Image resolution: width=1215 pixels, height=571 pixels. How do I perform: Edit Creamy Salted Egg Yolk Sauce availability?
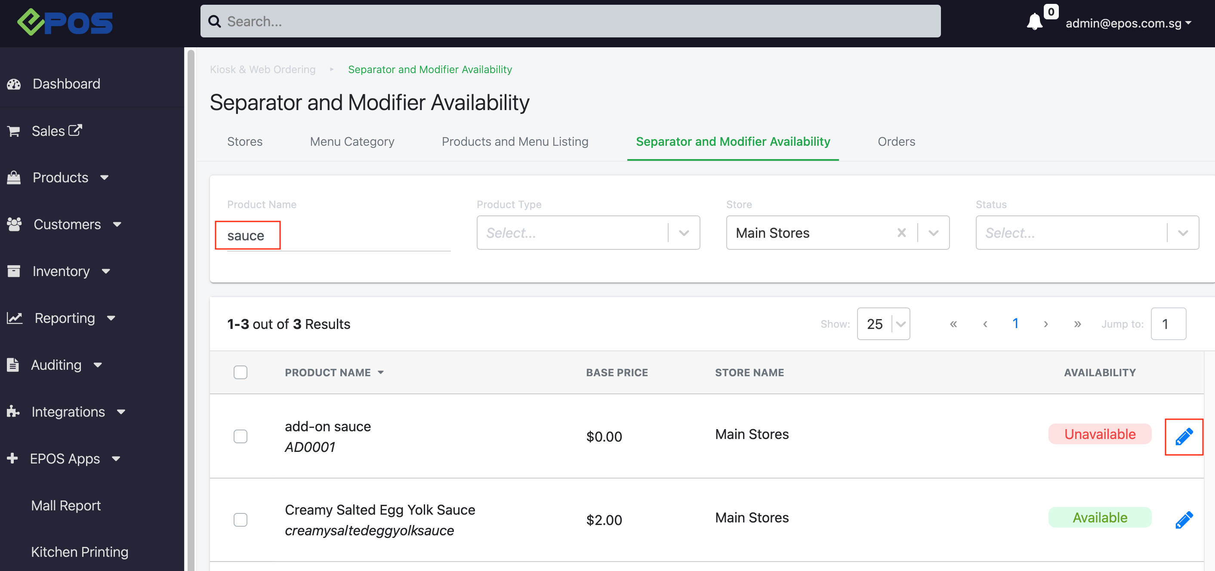[x=1184, y=519]
